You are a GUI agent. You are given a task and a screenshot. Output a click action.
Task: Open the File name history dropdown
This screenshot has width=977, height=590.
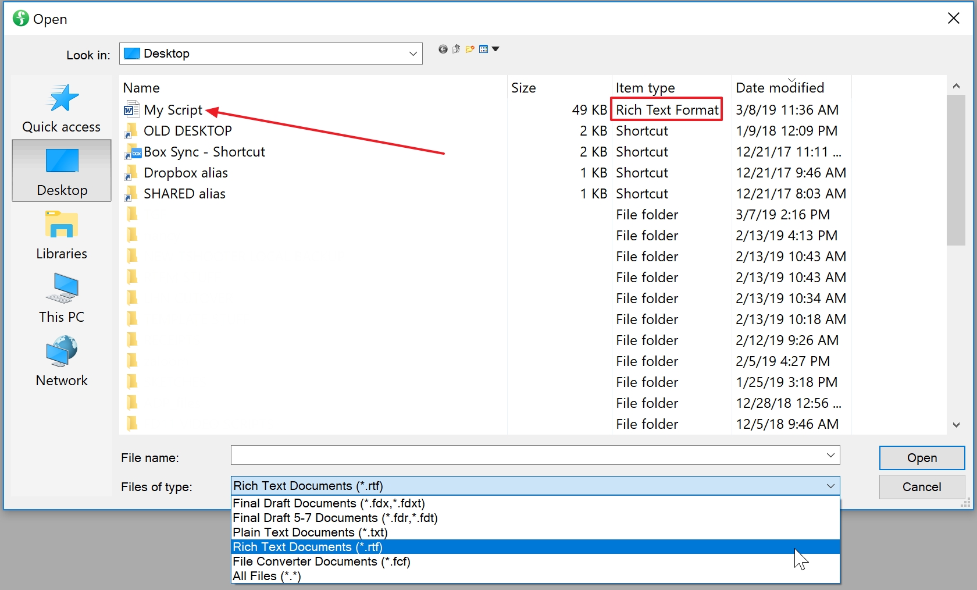point(830,456)
